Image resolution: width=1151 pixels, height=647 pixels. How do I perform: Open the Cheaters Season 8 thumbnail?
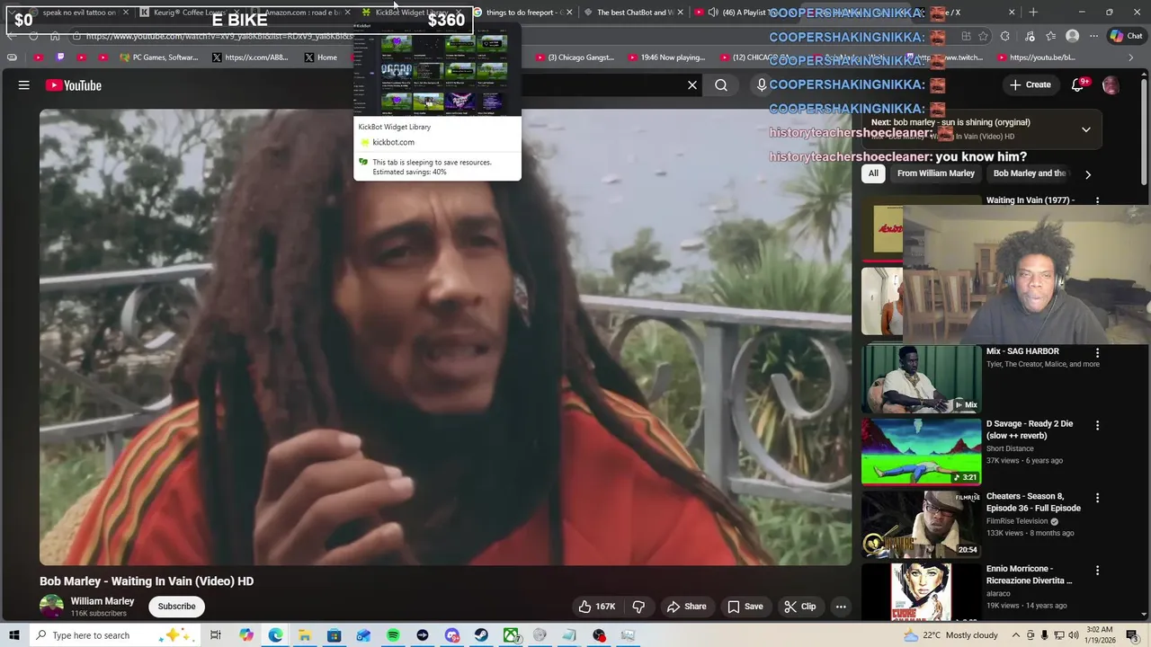[922, 525]
